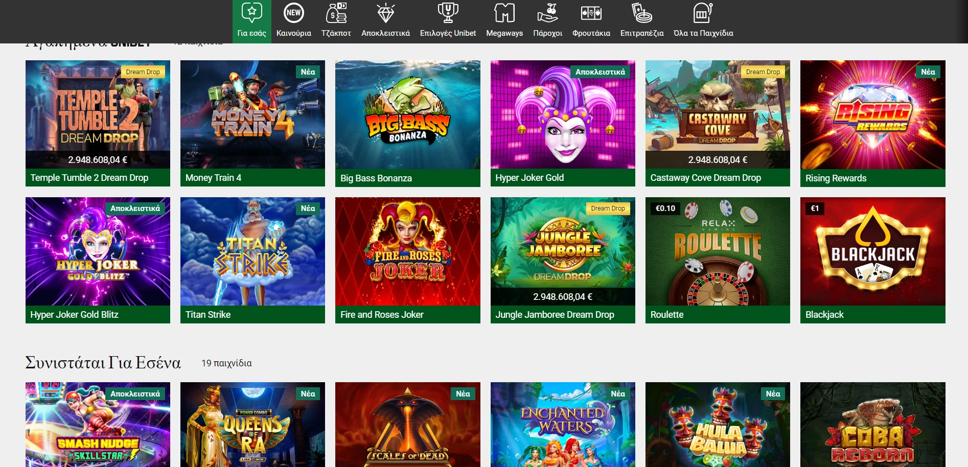This screenshot has height=467, width=968.
Task: Select the Coba Reborn game tile
Action: point(873,425)
